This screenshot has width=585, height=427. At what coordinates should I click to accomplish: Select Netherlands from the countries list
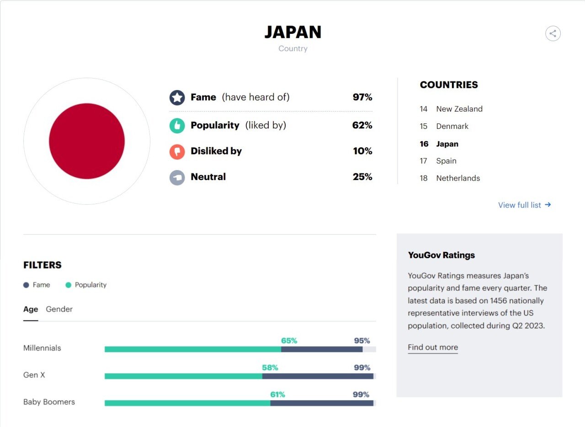pos(457,178)
